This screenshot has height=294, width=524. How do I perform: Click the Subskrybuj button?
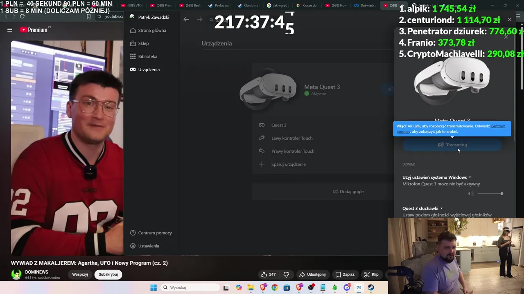[x=108, y=274]
